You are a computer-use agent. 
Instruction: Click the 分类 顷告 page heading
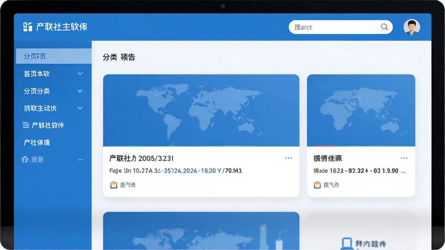point(119,57)
